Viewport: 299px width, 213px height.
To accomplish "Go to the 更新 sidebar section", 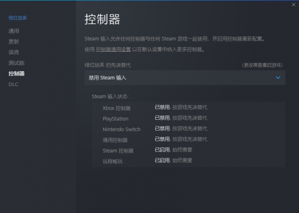I will [14, 41].
